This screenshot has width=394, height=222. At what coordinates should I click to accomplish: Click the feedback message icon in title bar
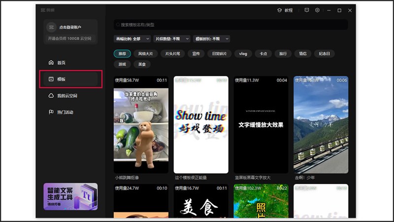point(307,10)
